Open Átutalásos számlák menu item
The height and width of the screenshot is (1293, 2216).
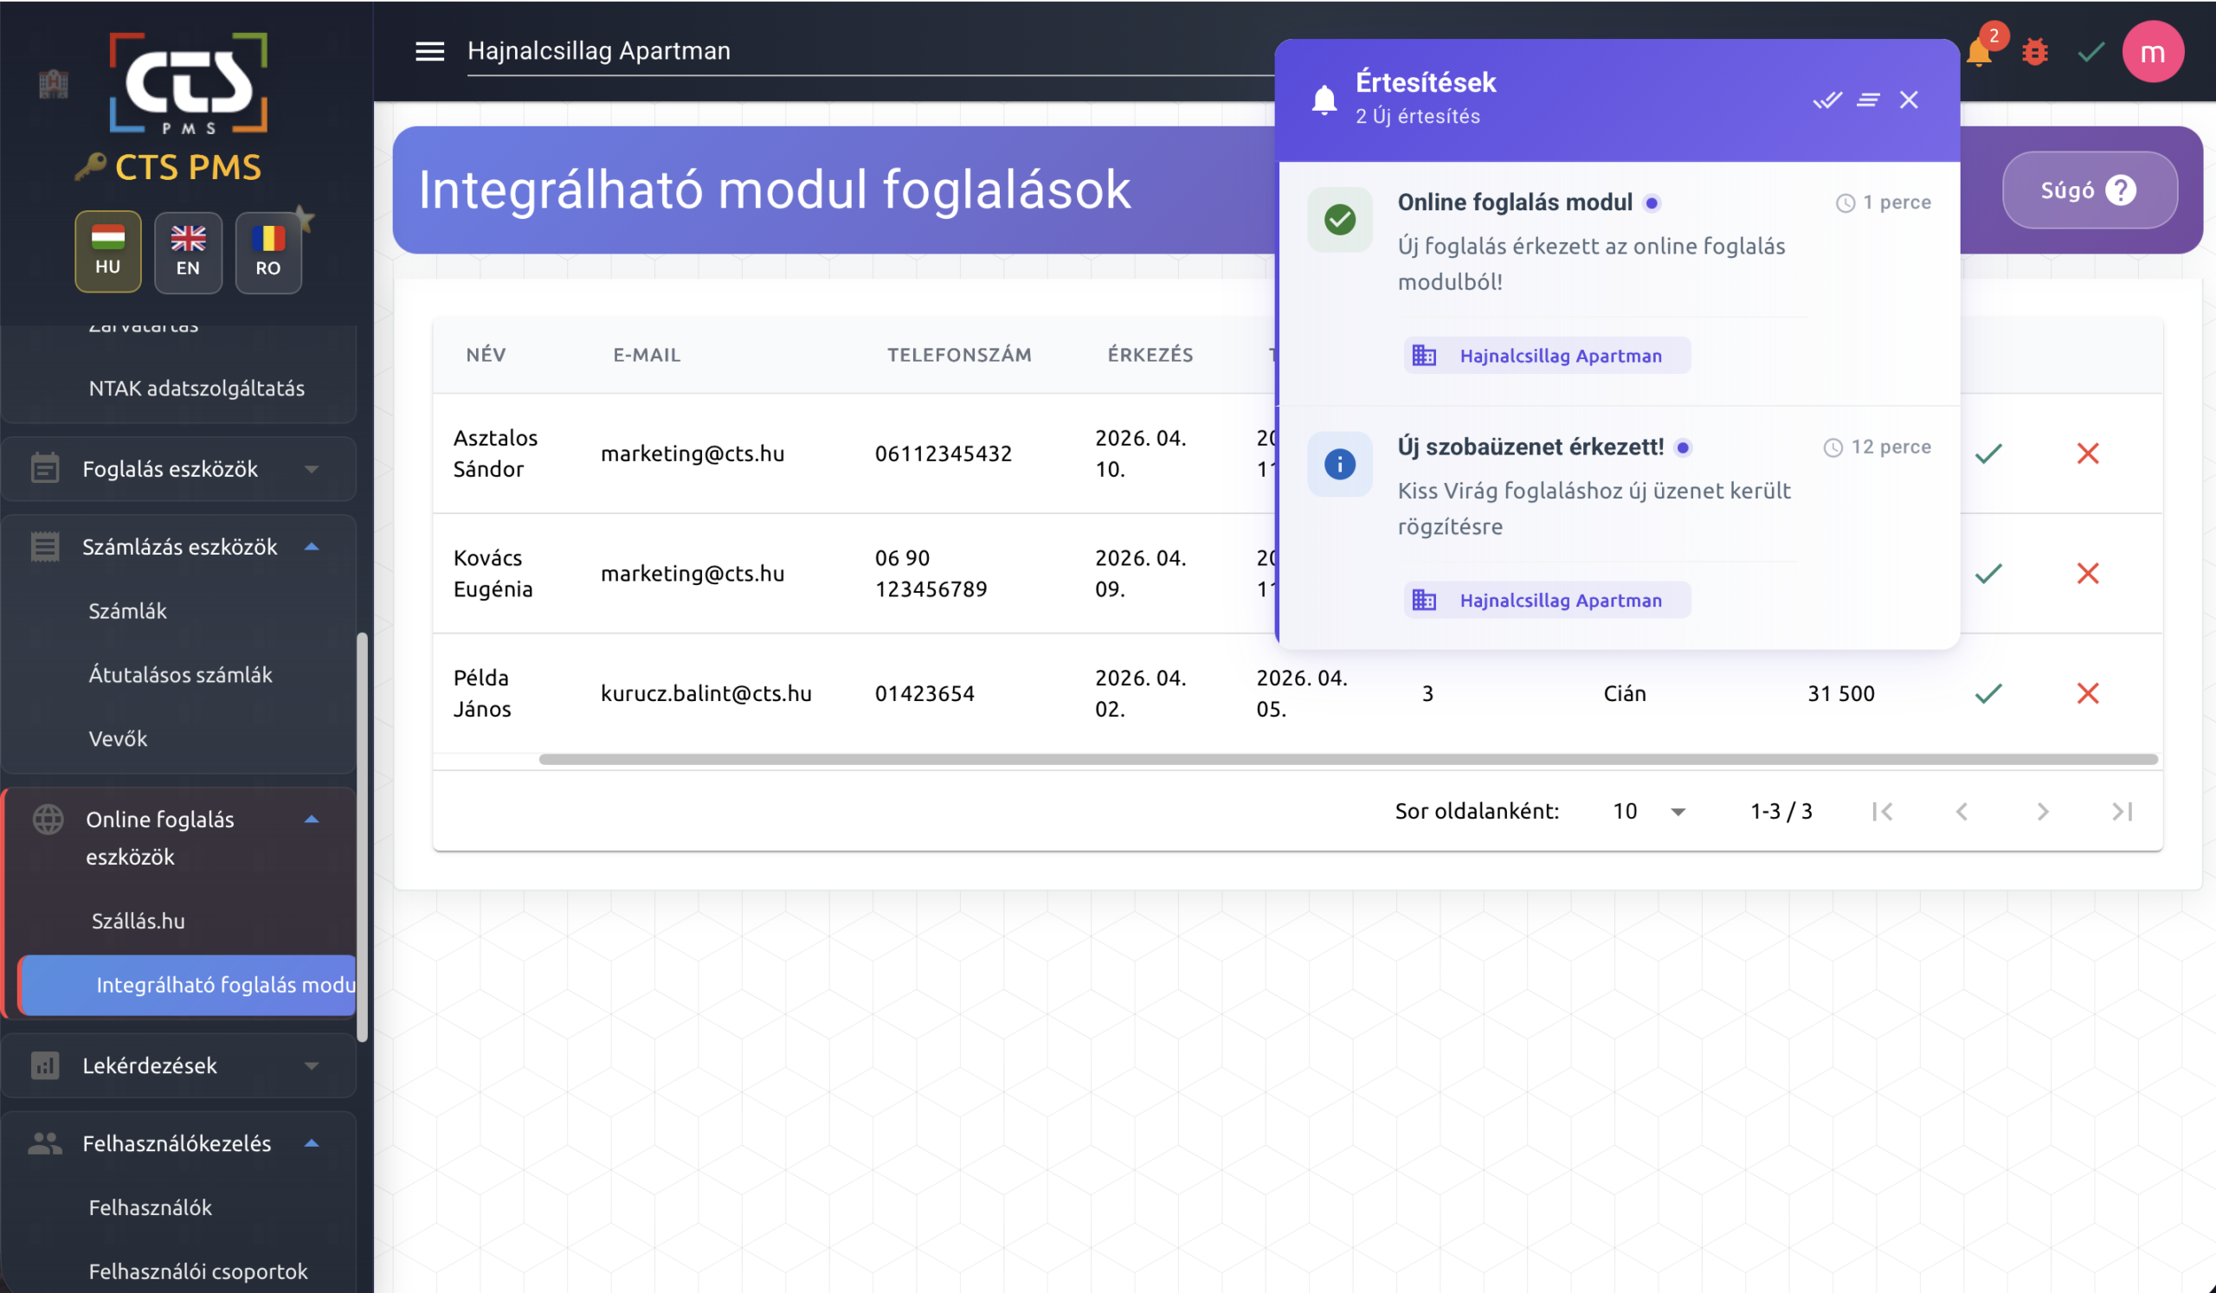click(x=180, y=674)
